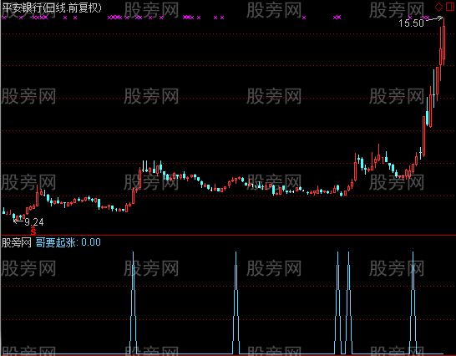Click the 15.50 high price label
The height and width of the screenshot is (356, 456).
pyautogui.click(x=411, y=23)
